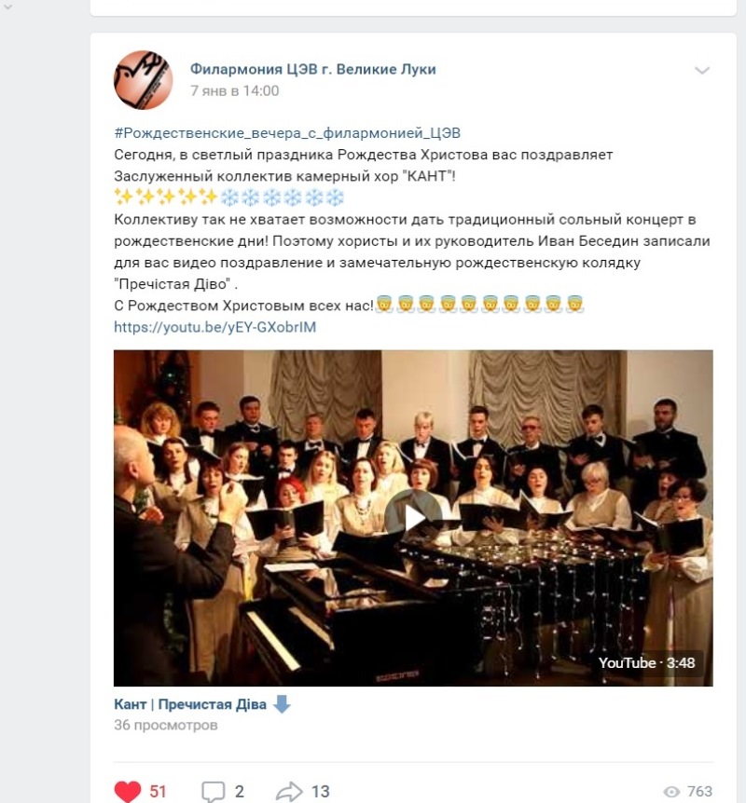
Task: Open the hashtag Рождественские_вечера_с_филармонией_ЦЭВ
Action: pyautogui.click(x=287, y=133)
